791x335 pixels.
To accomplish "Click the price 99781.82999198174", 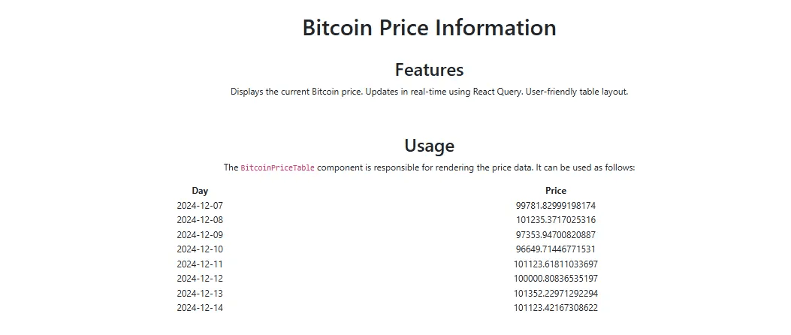I will [556, 205].
